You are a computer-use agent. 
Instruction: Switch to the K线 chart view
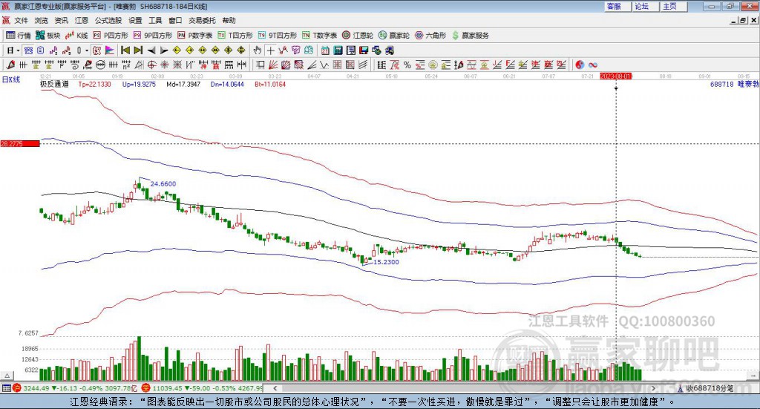coord(76,36)
